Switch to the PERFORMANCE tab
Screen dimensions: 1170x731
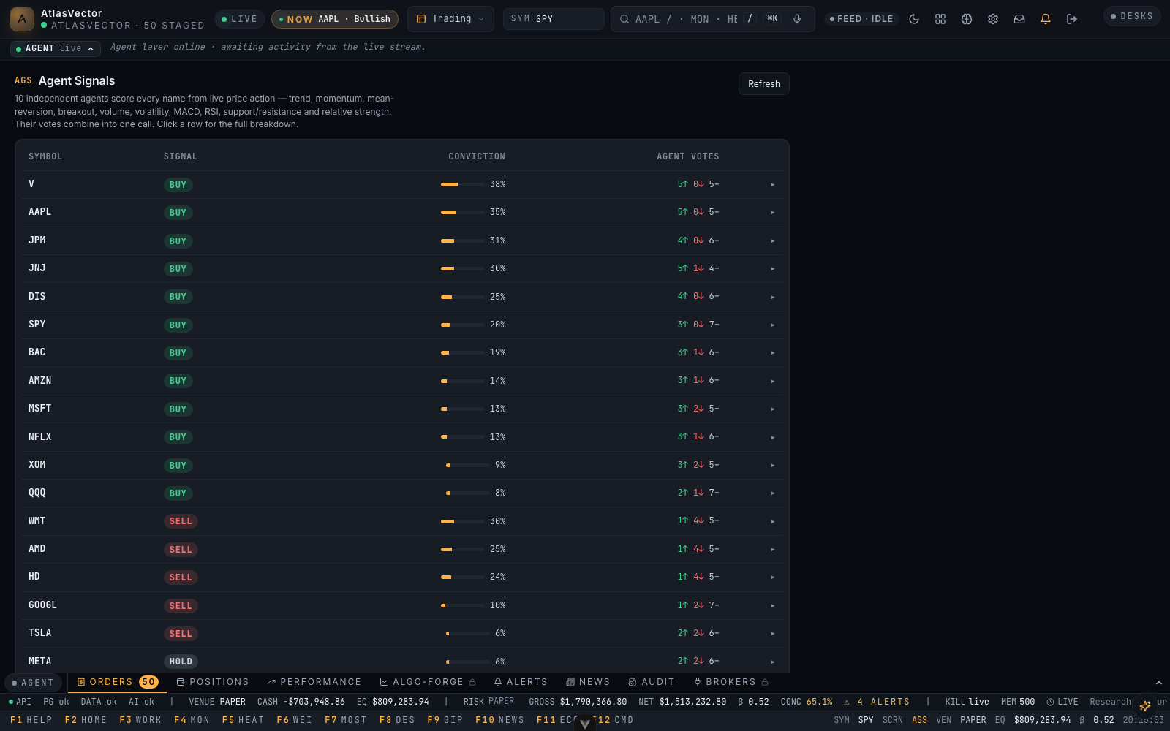(314, 683)
